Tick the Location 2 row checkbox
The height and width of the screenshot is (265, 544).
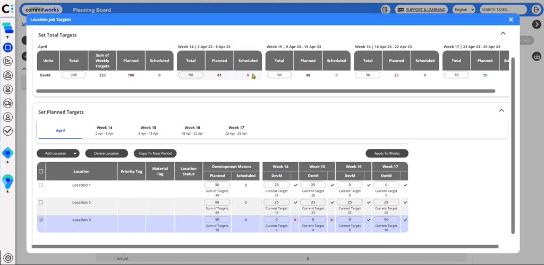[41, 202]
